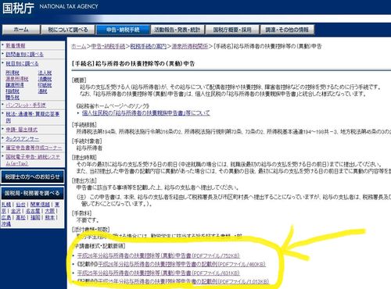Image resolution: width=391 pixels, height=289 pixels.
Task: Select the 仙台 regional bureau link
Action: (x=20, y=205)
